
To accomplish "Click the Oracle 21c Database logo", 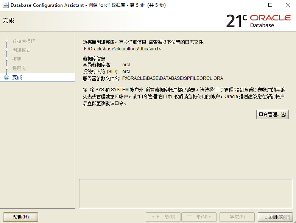I will 259,21.
